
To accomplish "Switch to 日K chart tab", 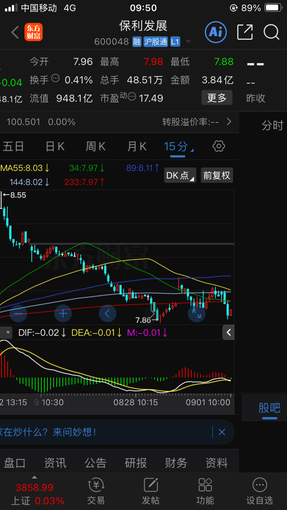I will pos(55,146).
